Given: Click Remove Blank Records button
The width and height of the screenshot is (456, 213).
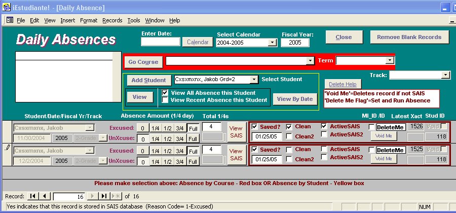Looking at the screenshot, I should click(409, 37).
